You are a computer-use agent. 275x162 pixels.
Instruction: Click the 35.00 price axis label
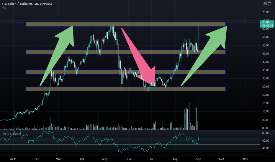pos(266,70)
